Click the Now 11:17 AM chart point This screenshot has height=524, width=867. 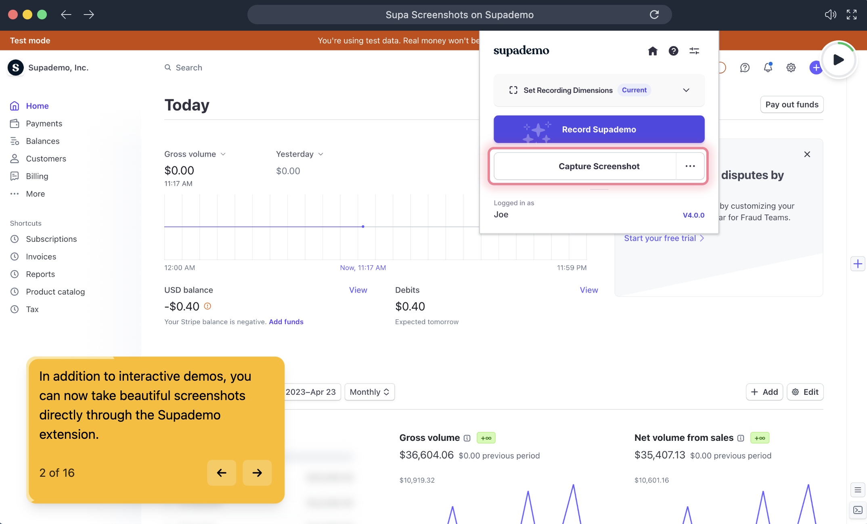[363, 226]
